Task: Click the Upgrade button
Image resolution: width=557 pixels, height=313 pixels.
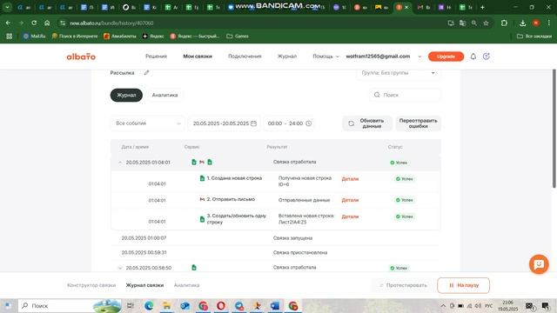Action: click(x=446, y=57)
